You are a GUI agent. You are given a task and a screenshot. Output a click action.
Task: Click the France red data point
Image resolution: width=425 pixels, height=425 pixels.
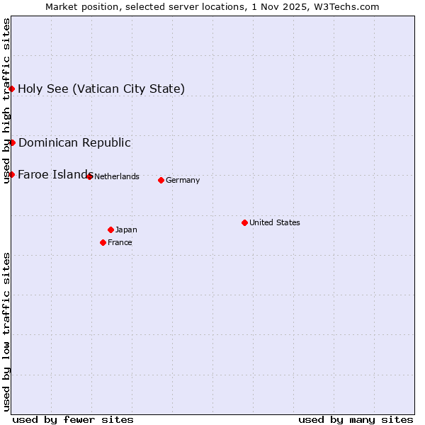click(103, 242)
